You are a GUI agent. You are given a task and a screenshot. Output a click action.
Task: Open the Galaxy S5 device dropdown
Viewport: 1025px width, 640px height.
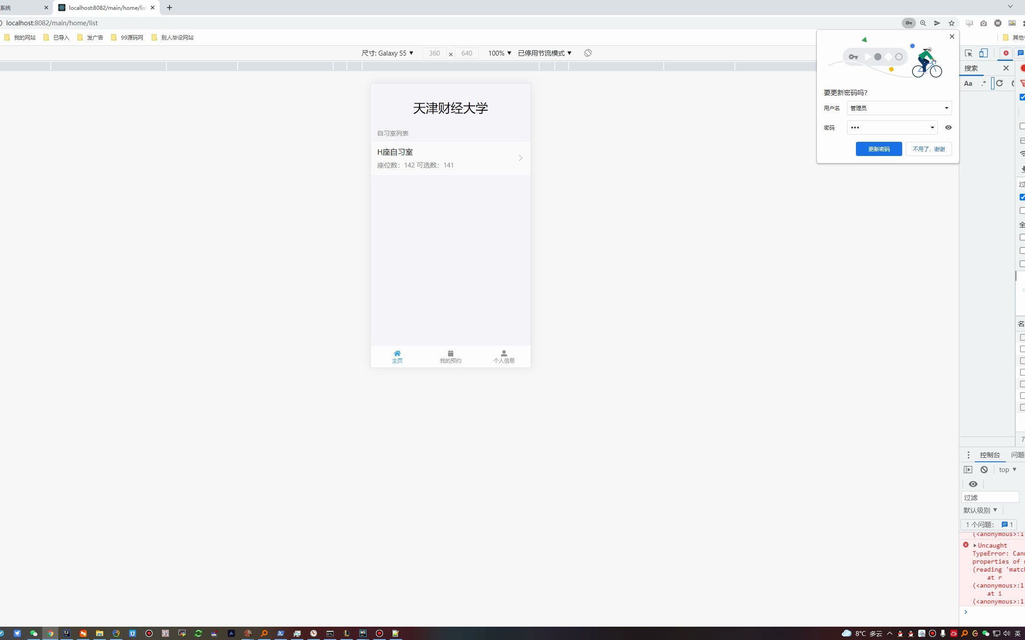(x=388, y=53)
